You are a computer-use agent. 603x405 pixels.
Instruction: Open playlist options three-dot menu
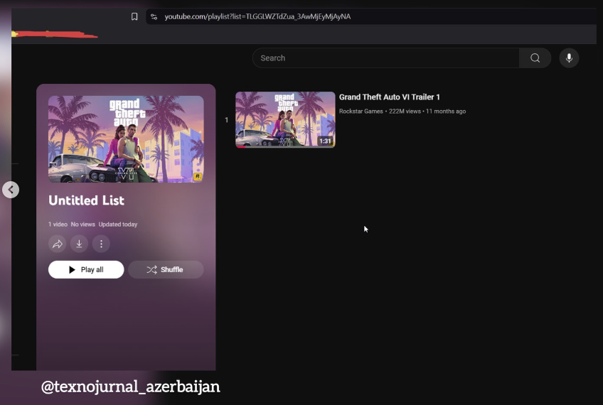[101, 244]
